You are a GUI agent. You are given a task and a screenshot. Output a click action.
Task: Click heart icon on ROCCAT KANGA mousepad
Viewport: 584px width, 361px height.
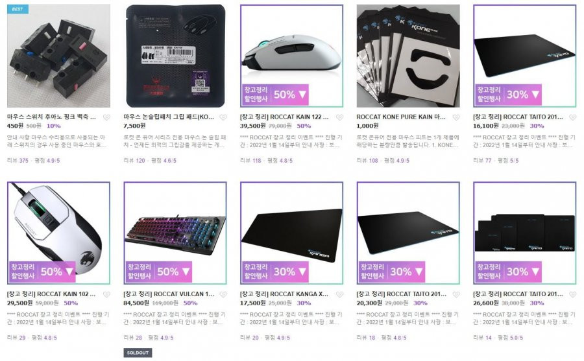pos(339,294)
